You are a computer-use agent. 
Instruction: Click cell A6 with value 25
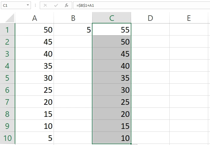34,90
